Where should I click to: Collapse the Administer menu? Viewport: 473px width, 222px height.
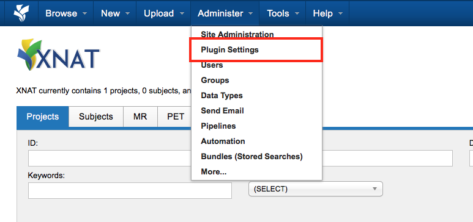click(x=225, y=13)
